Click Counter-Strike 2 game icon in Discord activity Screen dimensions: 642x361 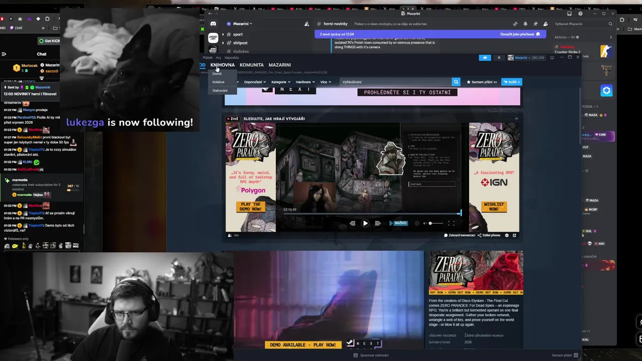click(x=606, y=51)
